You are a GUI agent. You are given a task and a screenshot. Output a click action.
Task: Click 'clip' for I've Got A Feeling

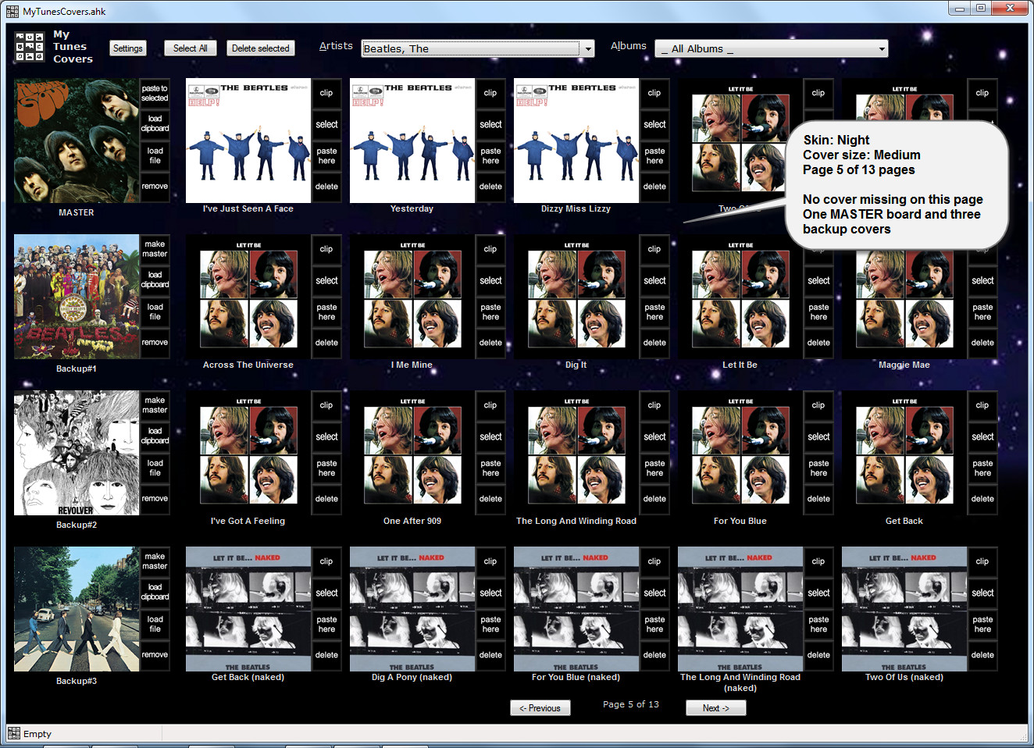pos(326,405)
